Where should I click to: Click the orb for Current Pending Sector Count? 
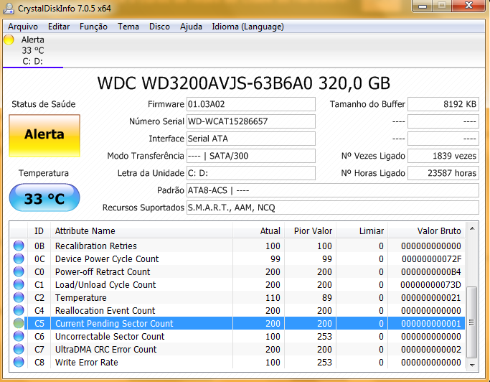tap(19, 323)
